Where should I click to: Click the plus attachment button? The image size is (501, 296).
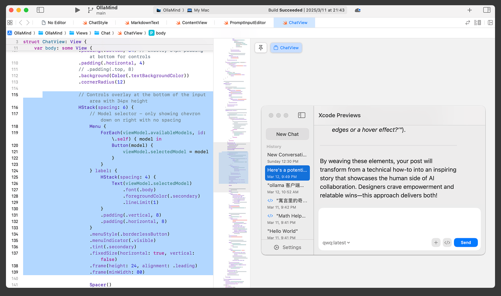436,243
